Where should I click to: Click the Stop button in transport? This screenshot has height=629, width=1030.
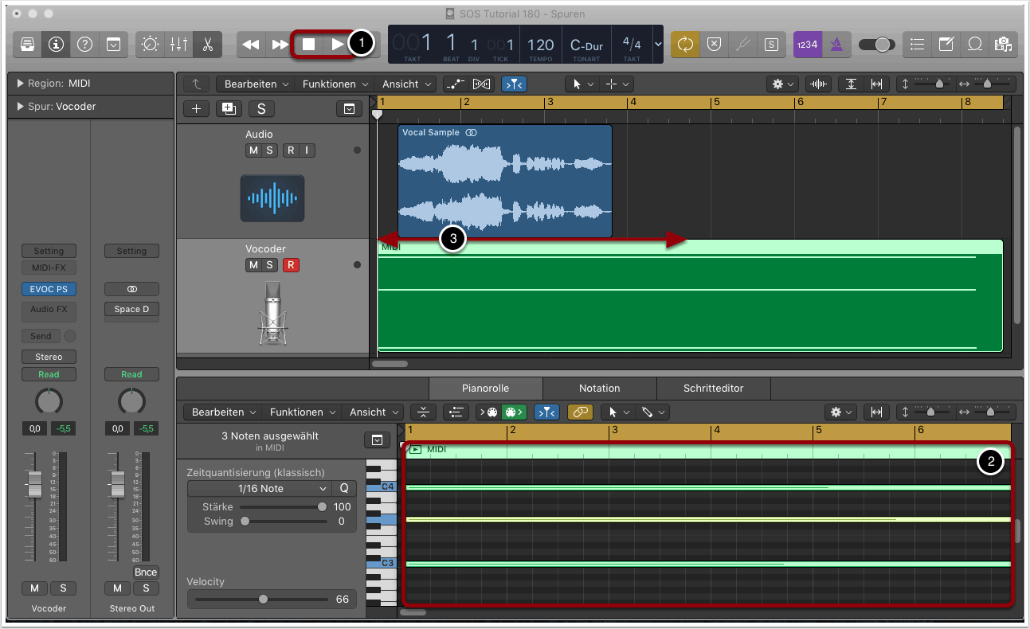coord(309,45)
